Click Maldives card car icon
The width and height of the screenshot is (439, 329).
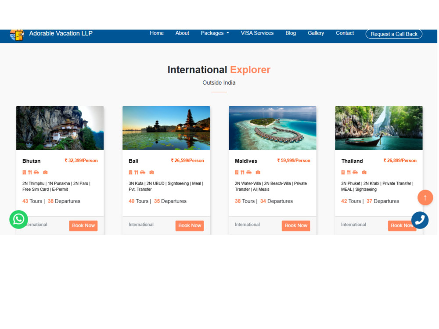coord(249,172)
